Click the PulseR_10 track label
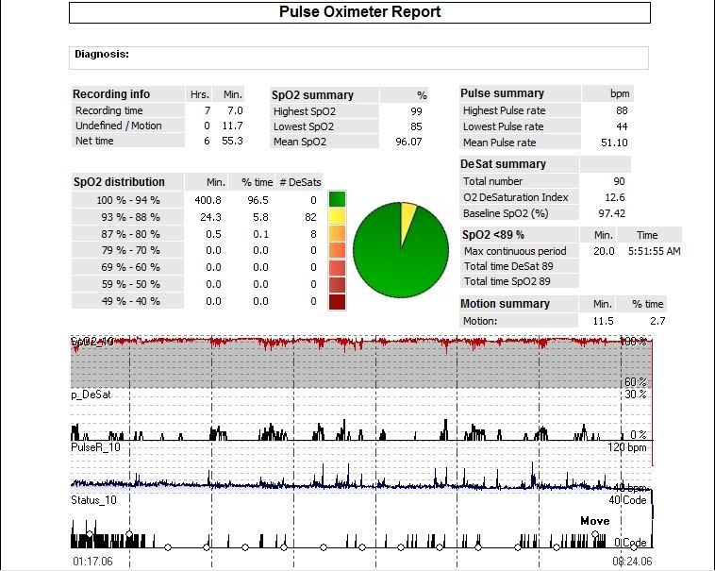Screen dimensions: 715x571 coord(95,447)
